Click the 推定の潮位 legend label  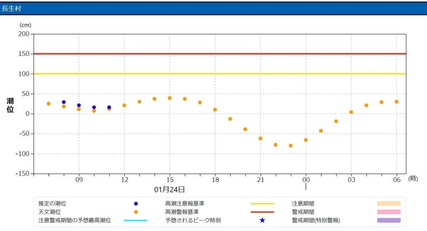[52, 203]
